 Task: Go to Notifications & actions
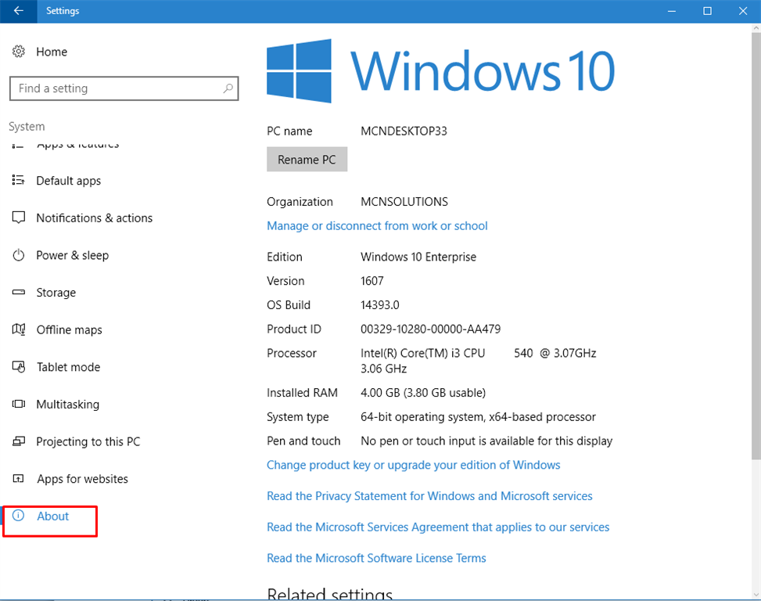[x=94, y=218]
